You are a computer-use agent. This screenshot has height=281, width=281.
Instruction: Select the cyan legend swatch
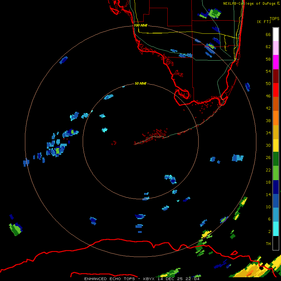click(x=276, y=229)
